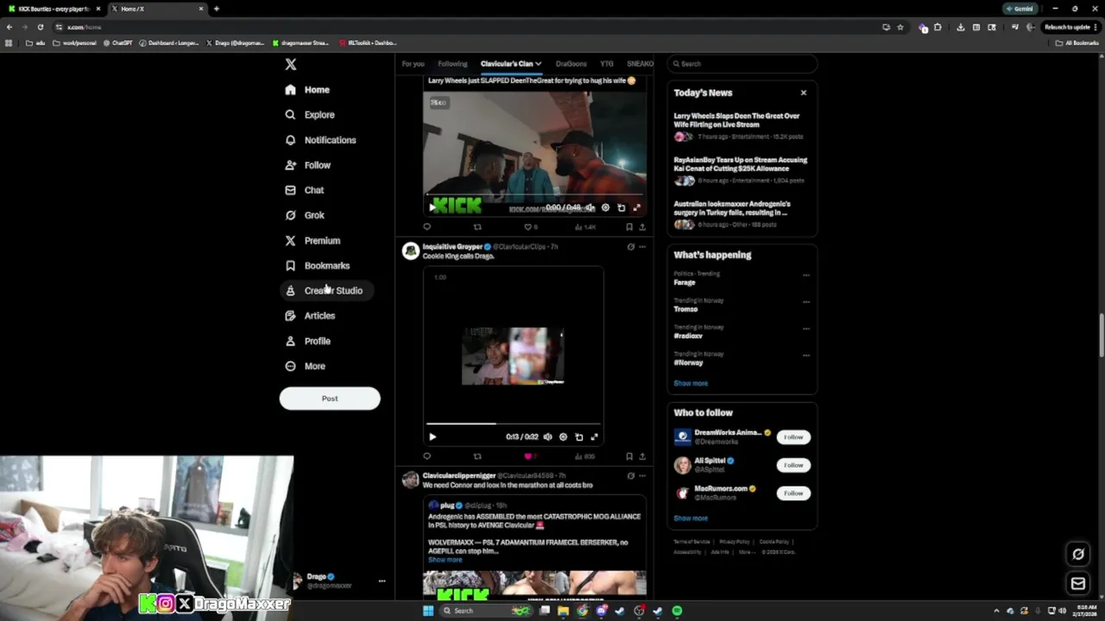Switch to the YTG tab
This screenshot has width=1105, height=621.
point(607,64)
